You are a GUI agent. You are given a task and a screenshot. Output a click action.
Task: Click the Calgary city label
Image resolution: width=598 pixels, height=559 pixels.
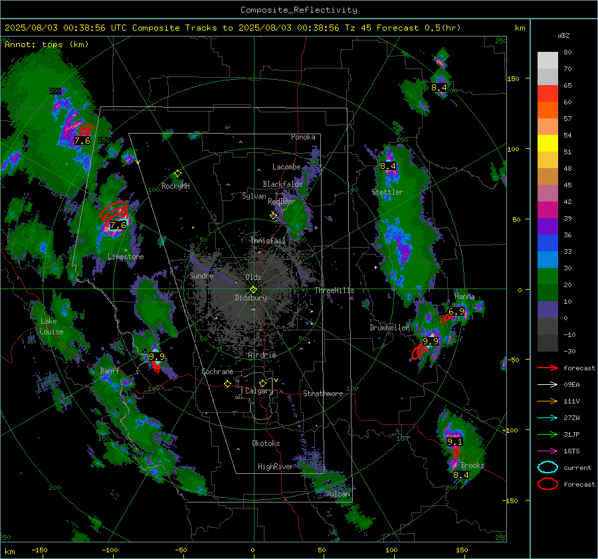click(259, 391)
